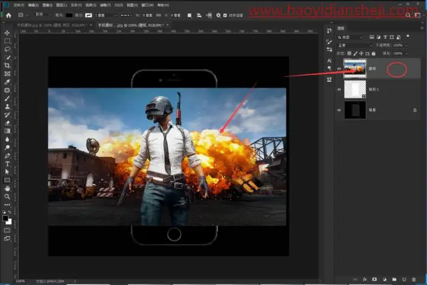Select the Clone Stamp tool
Image resolution: width=427 pixels, height=285 pixels.
[7, 106]
